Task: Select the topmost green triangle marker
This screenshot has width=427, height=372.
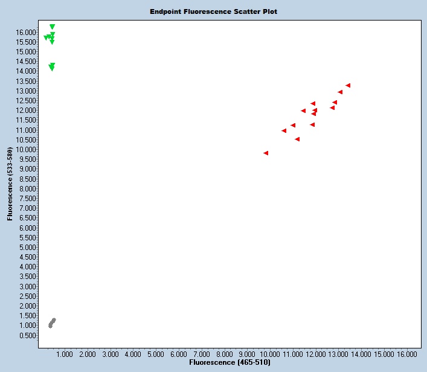Action: pyautogui.click(x=53, y=27)
